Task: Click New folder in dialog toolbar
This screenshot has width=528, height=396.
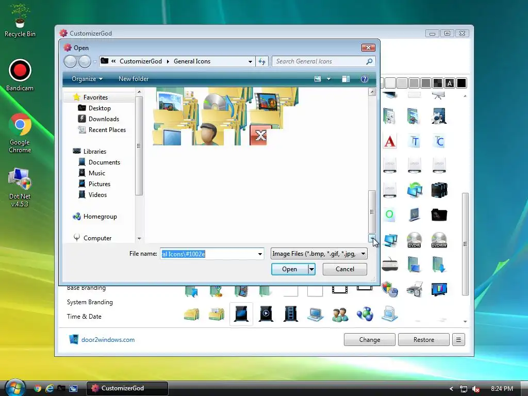Action: point(134,79)
